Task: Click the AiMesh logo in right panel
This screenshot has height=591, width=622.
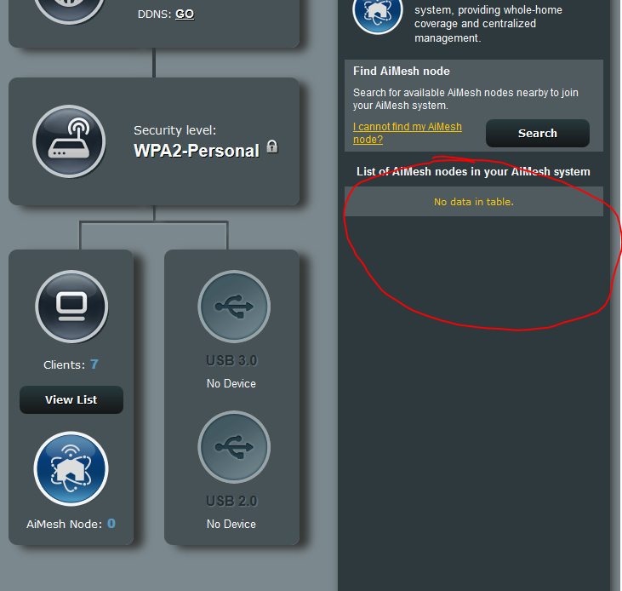Action: (378, 12)
